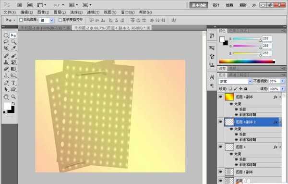288x184 pixels.
Task: Select the Eyedropper tool
Action: [x=13, y=49]
